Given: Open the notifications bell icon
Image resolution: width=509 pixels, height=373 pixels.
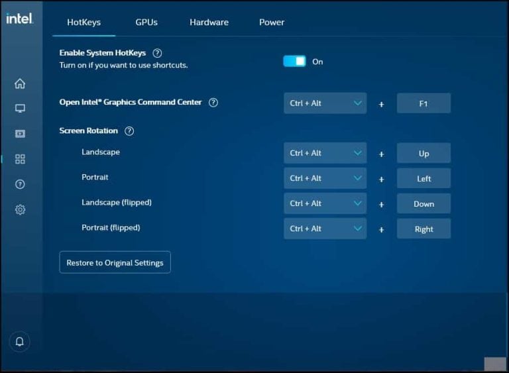Looking at the screenshot, I should pyautogui.click(x=19, y=341).
